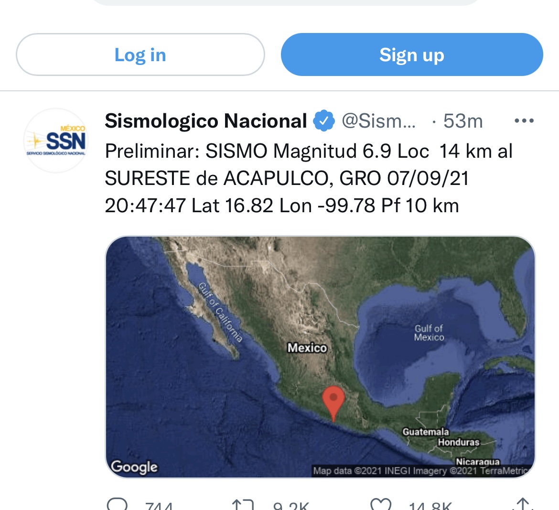This screenshot has width=559, height=510.
Task: Open the tweet's three-dot more options menu
Action: pos(524,121)
